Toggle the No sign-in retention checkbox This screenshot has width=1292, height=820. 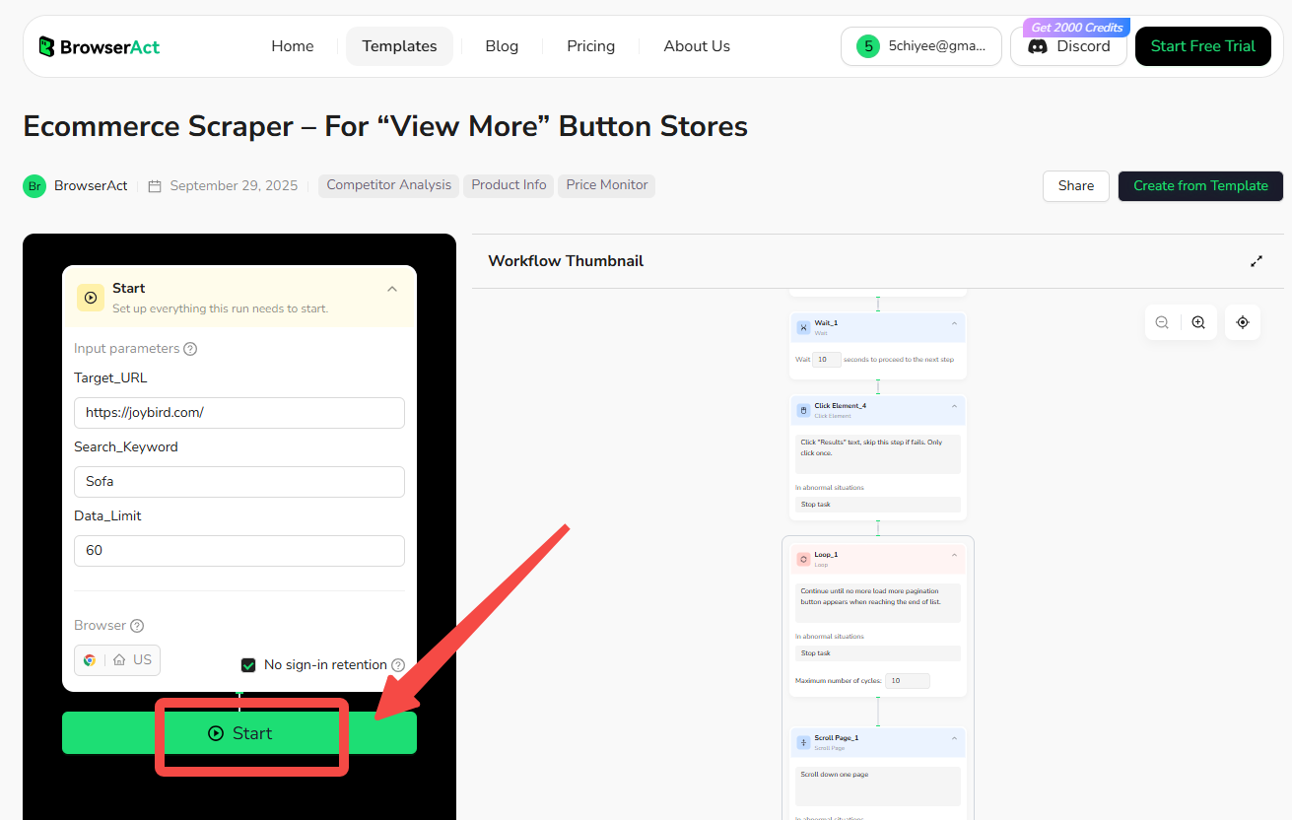click(x=248, y=665)
